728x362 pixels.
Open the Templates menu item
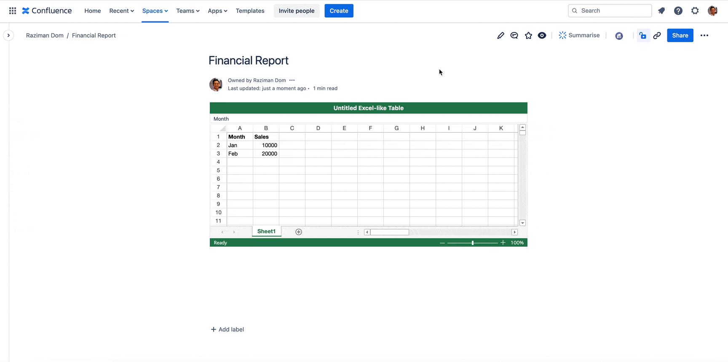click(x=250, y=11)
